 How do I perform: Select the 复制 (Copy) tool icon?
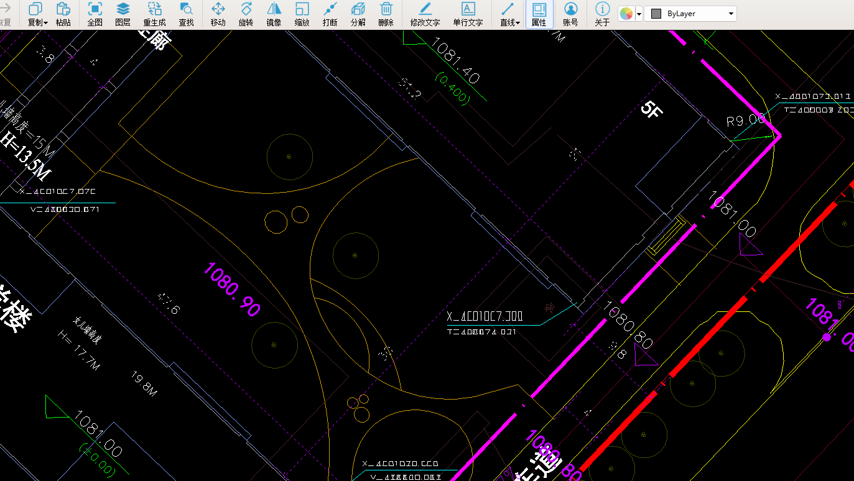[35, 9]
